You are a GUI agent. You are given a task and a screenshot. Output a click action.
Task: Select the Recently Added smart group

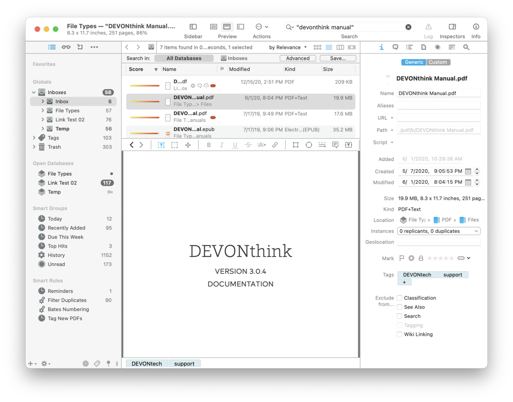pyautogui.click(x=66, y=228)
